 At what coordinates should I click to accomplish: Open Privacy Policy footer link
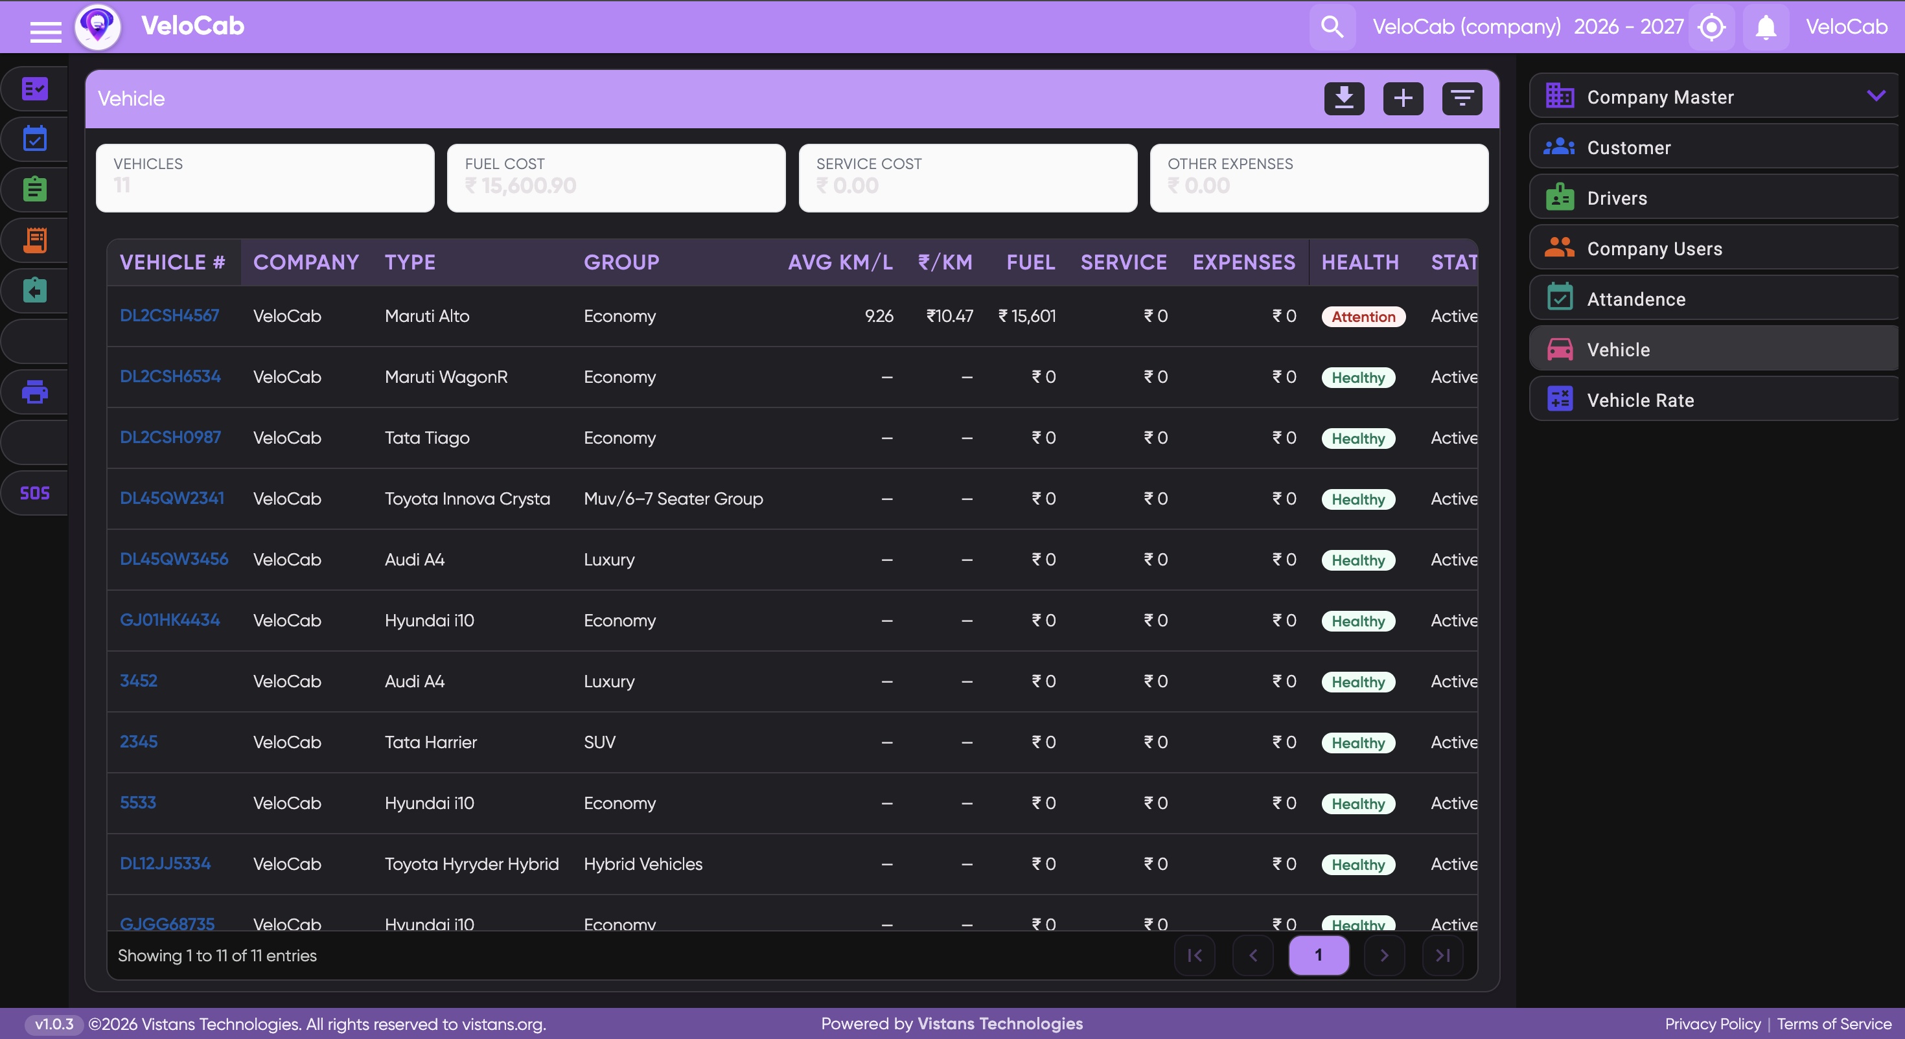click(1713, 1024)
